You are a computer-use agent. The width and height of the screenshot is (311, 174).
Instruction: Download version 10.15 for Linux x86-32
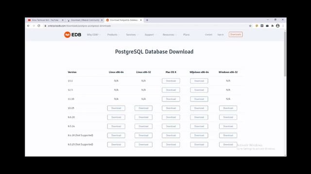pyautogui.click(x=143, y=108)
